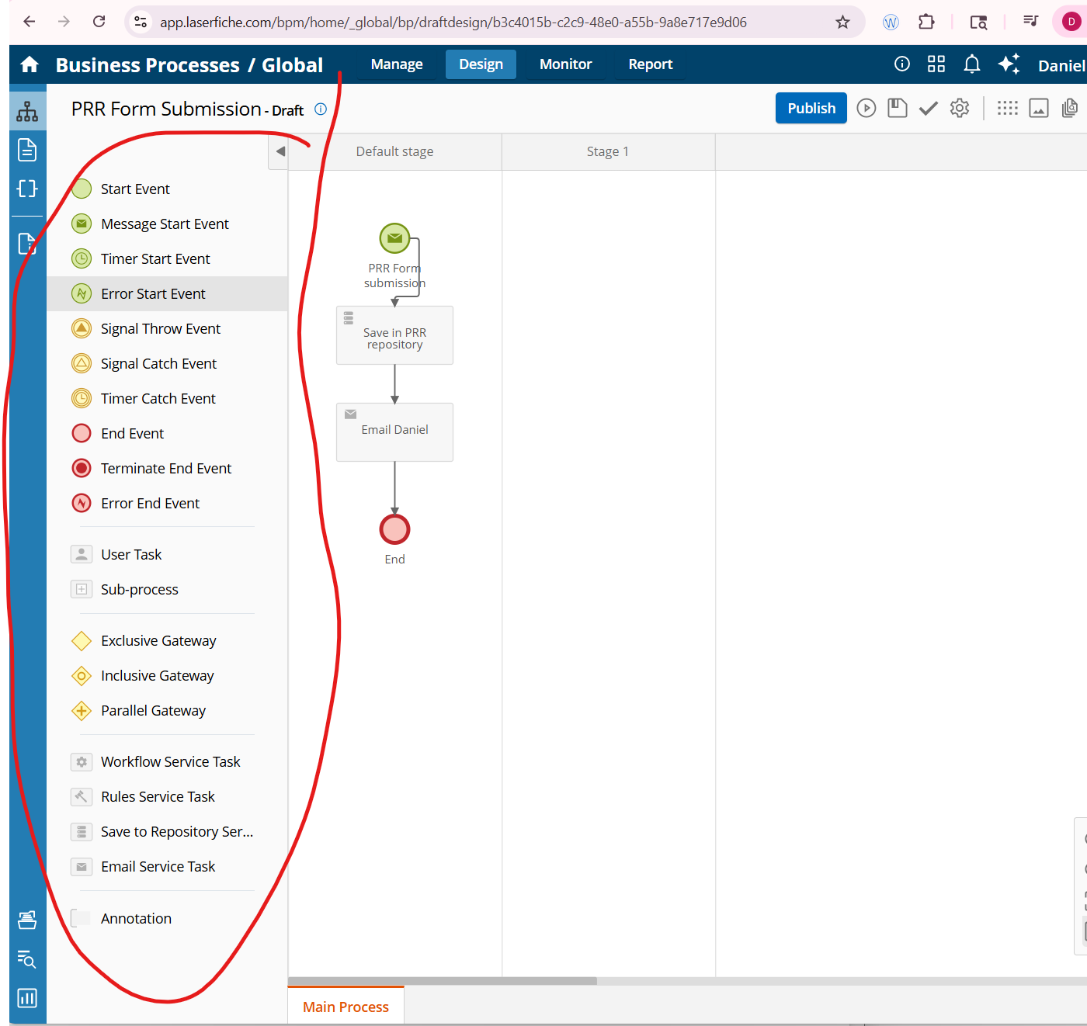
Task: Bookmark this page with the star icon
Action: coord(842,23)
